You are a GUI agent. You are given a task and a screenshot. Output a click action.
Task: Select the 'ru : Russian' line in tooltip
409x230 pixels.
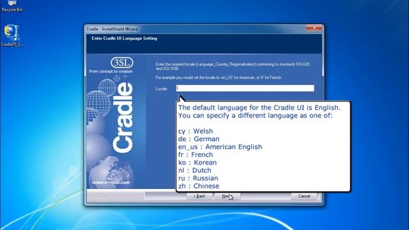[198, 178]
